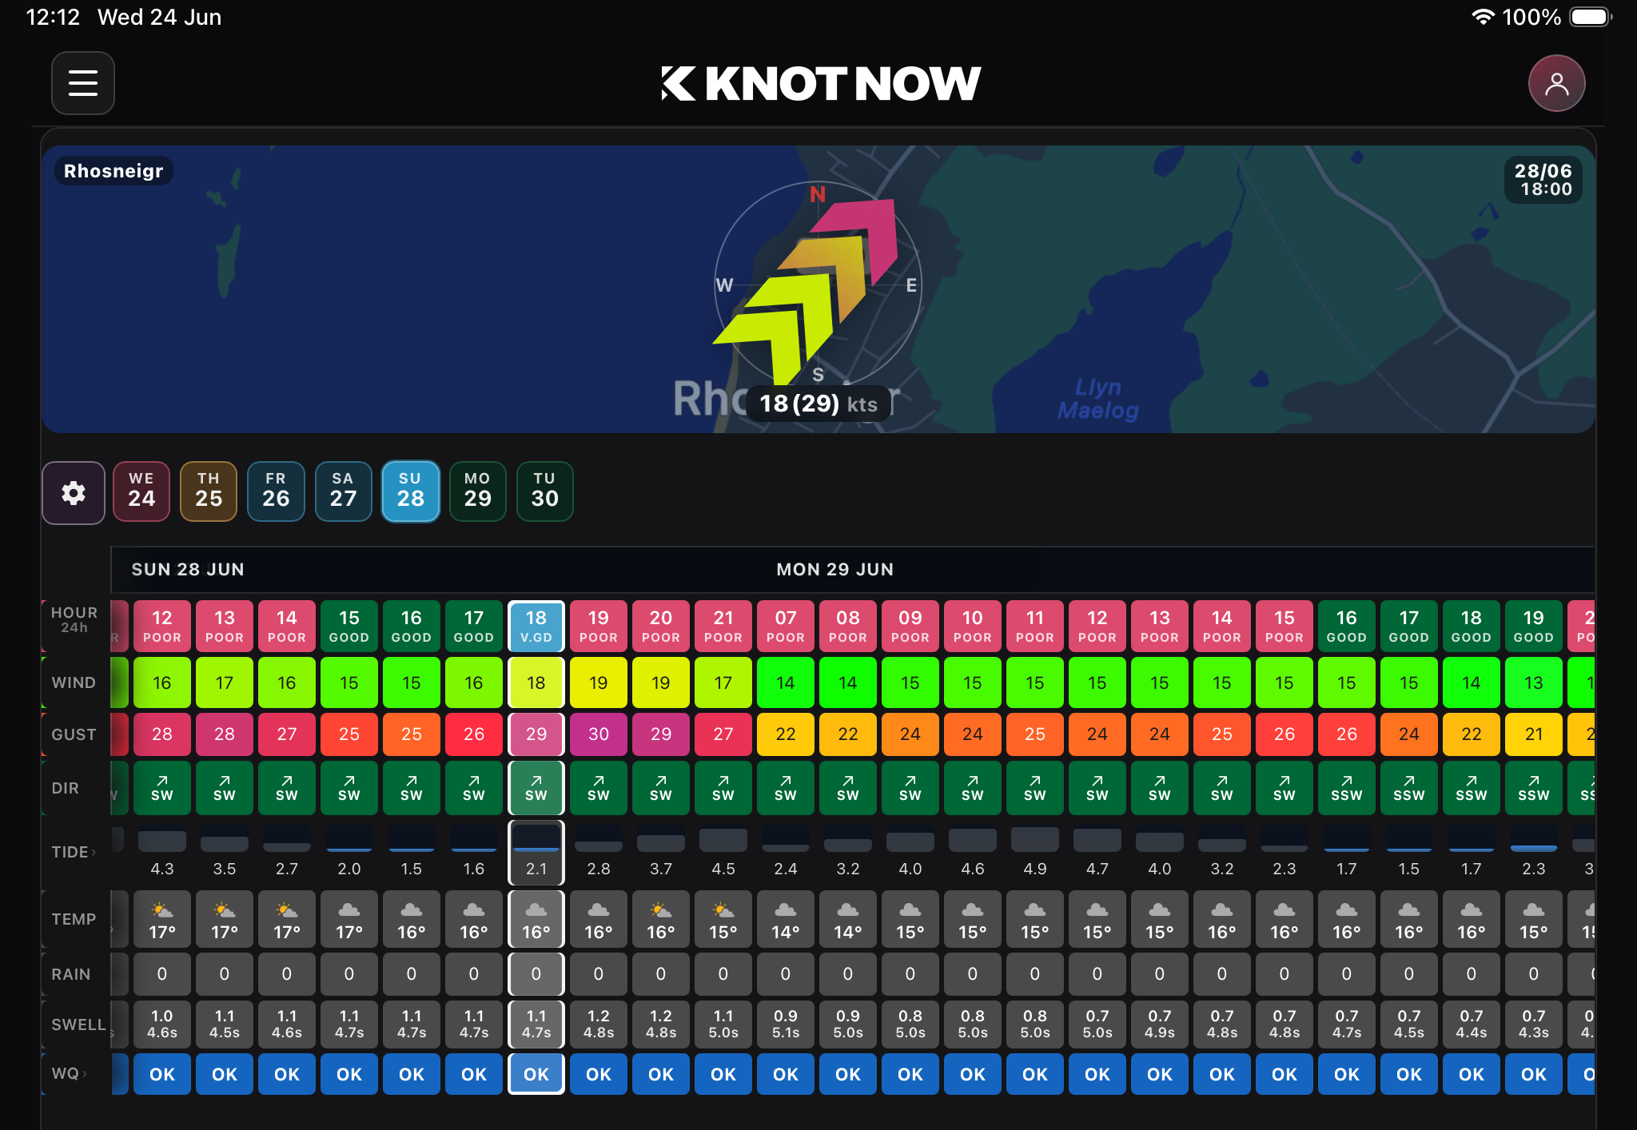
Task: Click Sunday wind 19 yellow cell at hour 19
Action: [x=599, y=682]
